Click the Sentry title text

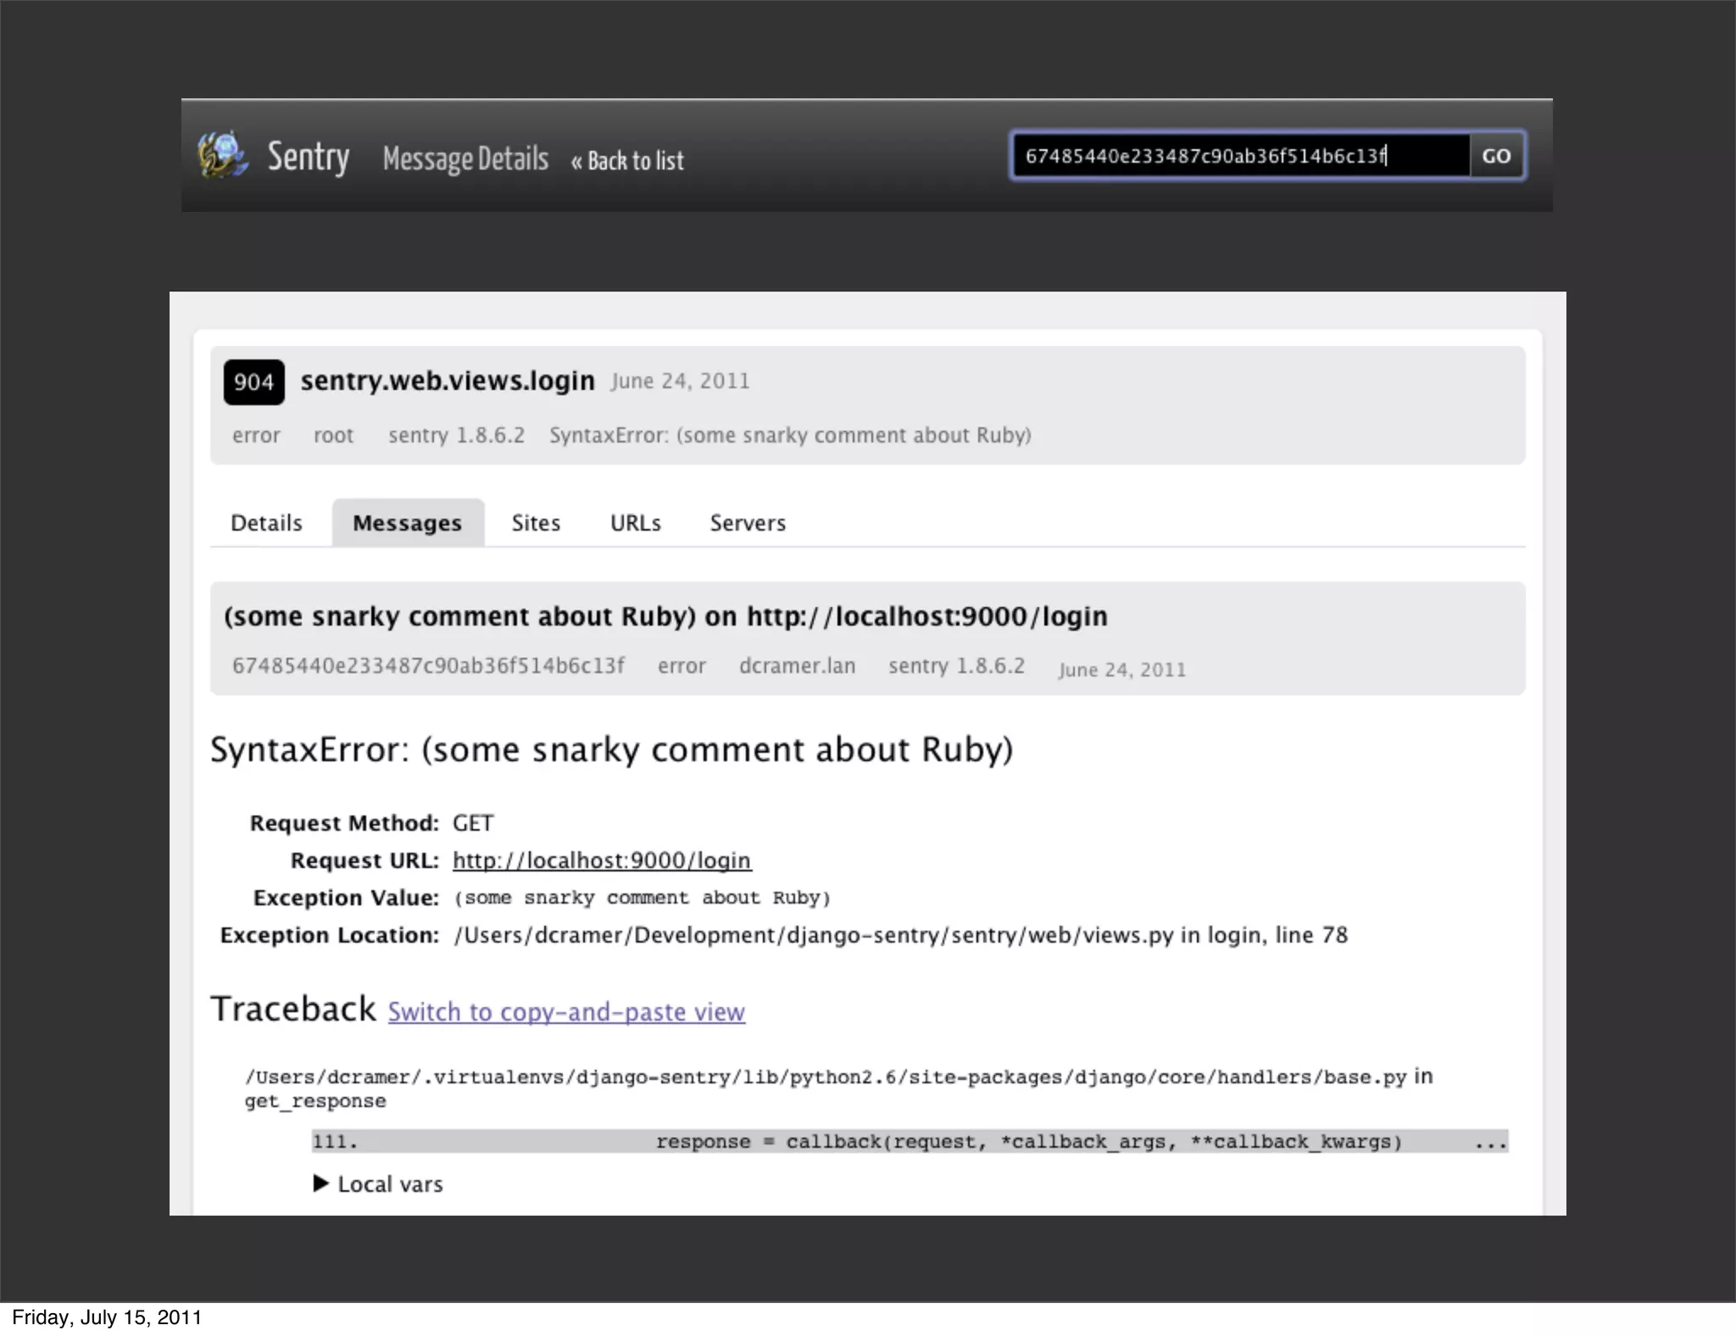point(308,157)
